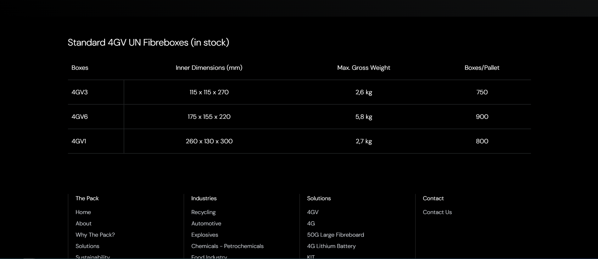Click Solutions link under The Pack column
The height and width of the screenshot is (259, 598).
[x=87, y=246]
